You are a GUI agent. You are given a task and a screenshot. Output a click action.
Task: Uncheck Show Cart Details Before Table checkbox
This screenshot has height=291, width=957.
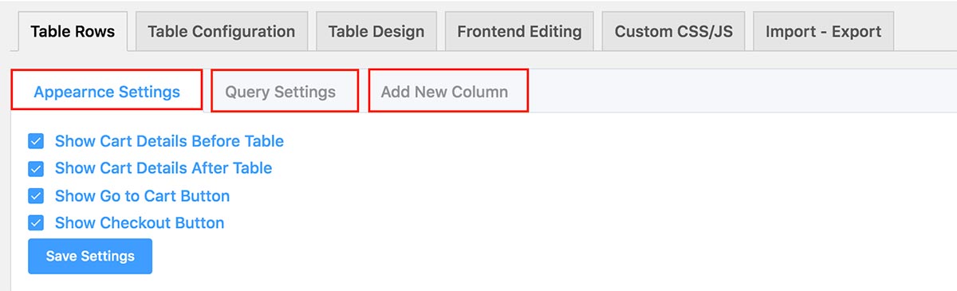pos(36,141)
